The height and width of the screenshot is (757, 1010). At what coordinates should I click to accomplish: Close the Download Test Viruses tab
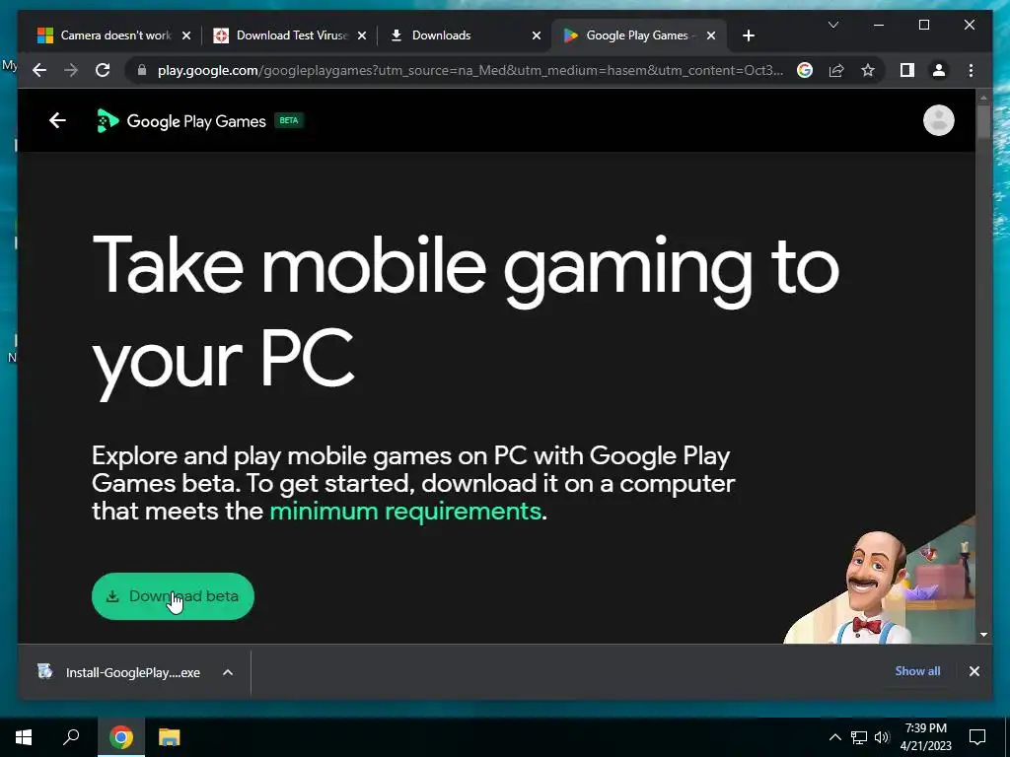(x=362, y=35)
